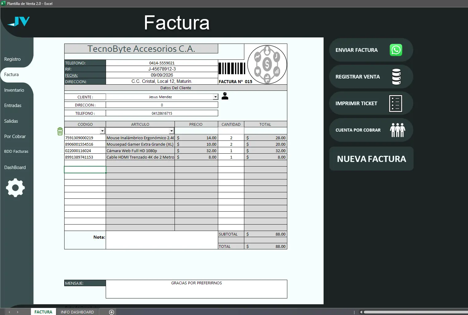Screen dimensions: 468x315
Task: Open Inventario from the sidebar
Action: (x=14, y=90)
